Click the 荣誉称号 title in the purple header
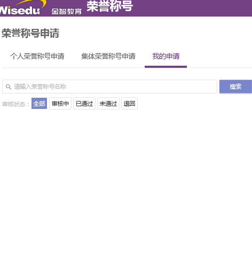The image size is (252, 266). 110,6
